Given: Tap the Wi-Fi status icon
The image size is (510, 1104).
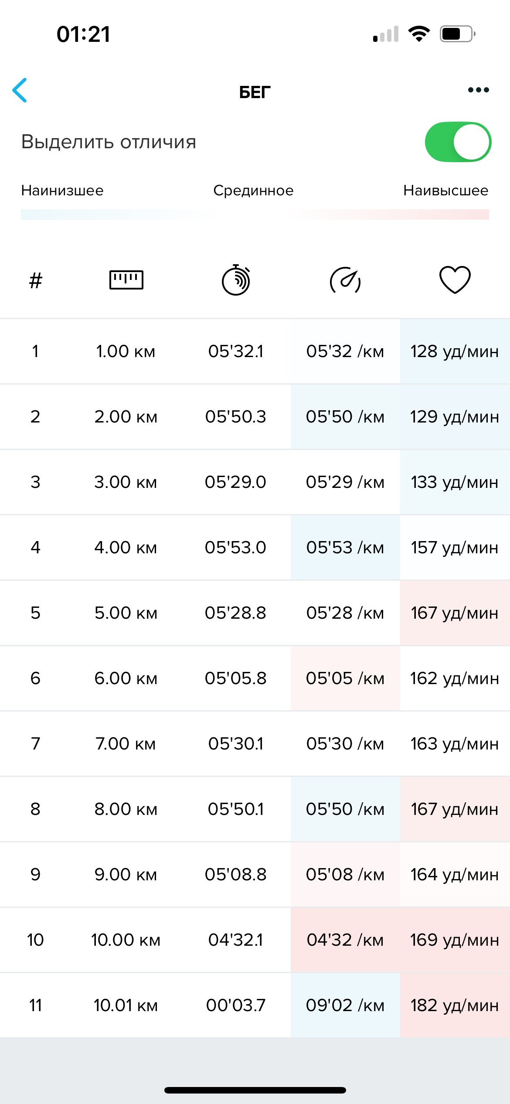Looking at the screenshot, I should click(419, 34).
